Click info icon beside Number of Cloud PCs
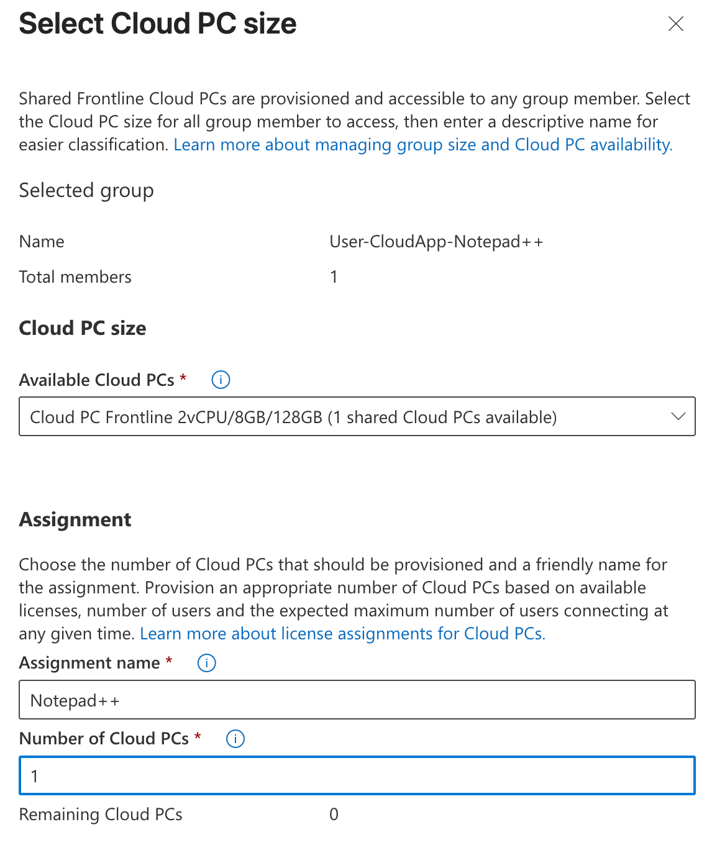Screen dimensions: 712x845 235,739
